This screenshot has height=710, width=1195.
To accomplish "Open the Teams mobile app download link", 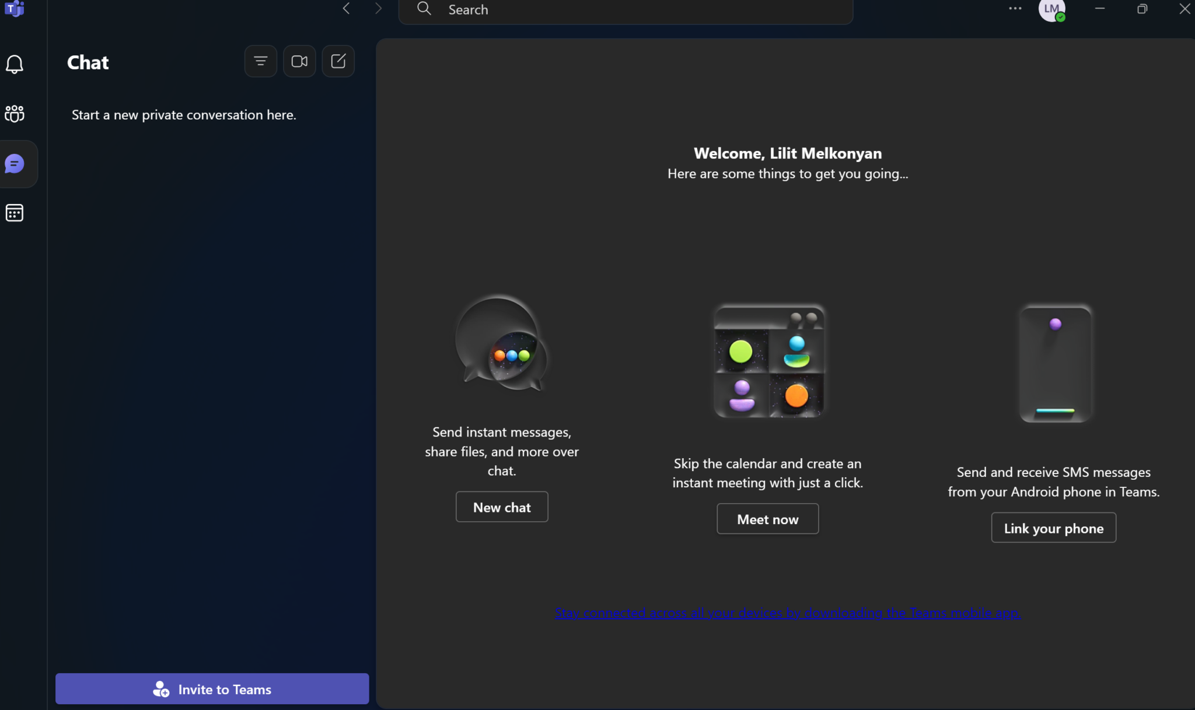I will coord(787,613).
